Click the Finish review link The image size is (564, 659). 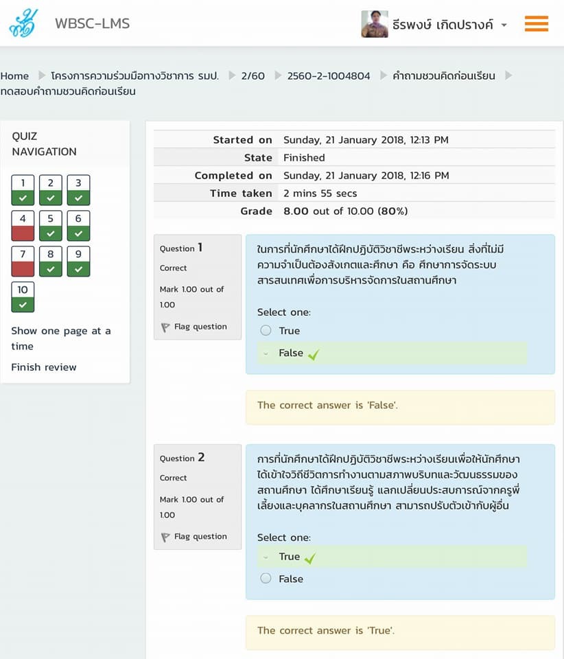[x=44, y=367]
